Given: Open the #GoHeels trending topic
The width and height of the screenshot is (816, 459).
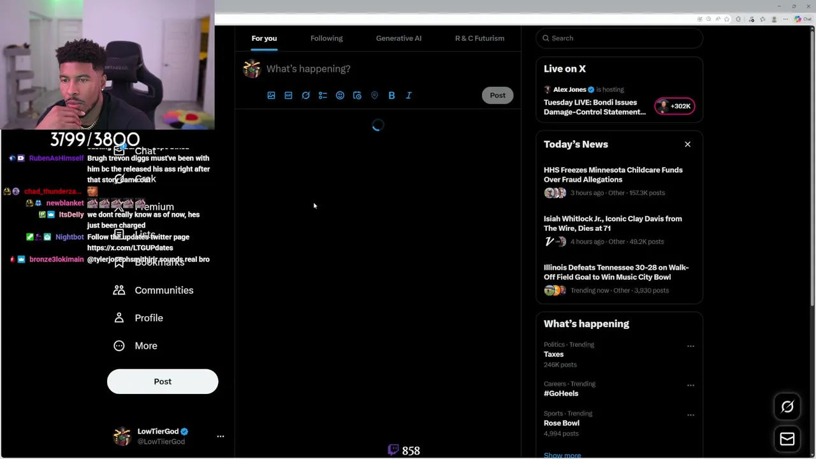Looking at the screenshot, I should pos(561,393).
